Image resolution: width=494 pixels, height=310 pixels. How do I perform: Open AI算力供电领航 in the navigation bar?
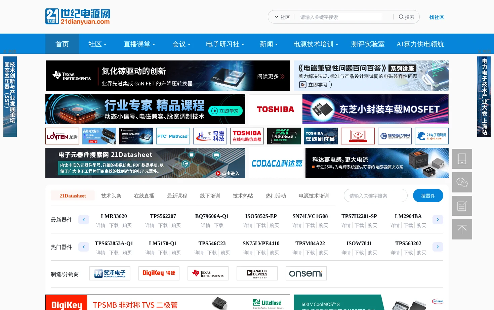coord(420,44)
